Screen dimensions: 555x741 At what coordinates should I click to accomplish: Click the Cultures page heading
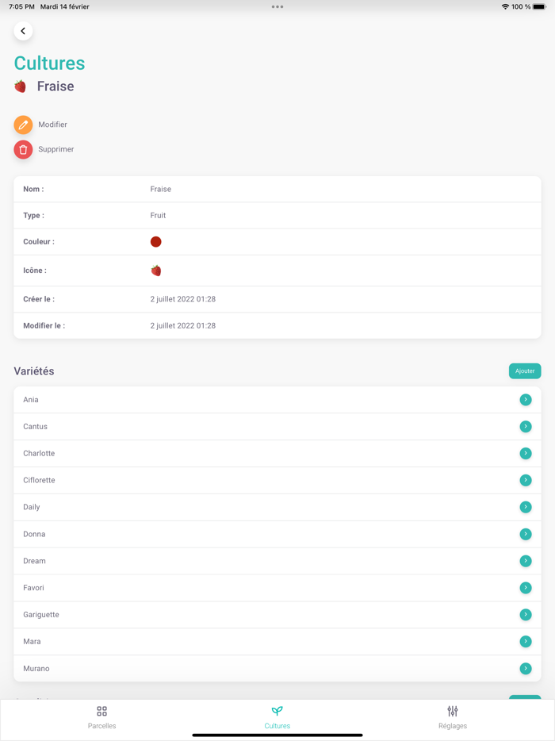click(50, 63)
